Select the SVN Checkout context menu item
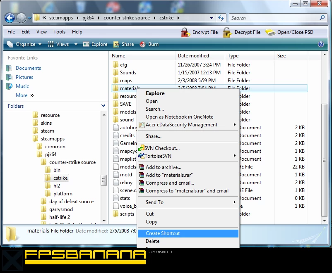 pos(162,148)
